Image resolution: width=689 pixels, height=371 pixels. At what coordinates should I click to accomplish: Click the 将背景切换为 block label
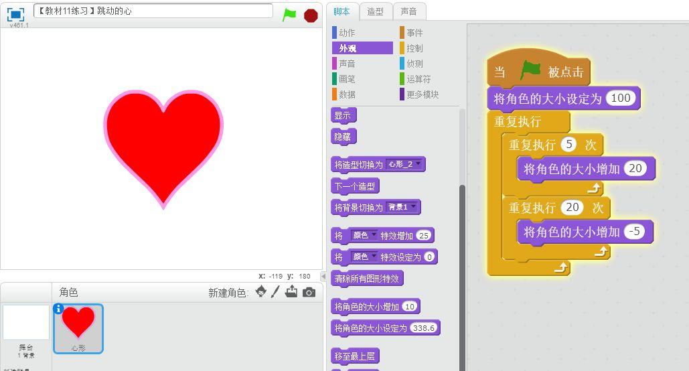tap(359, 208)
